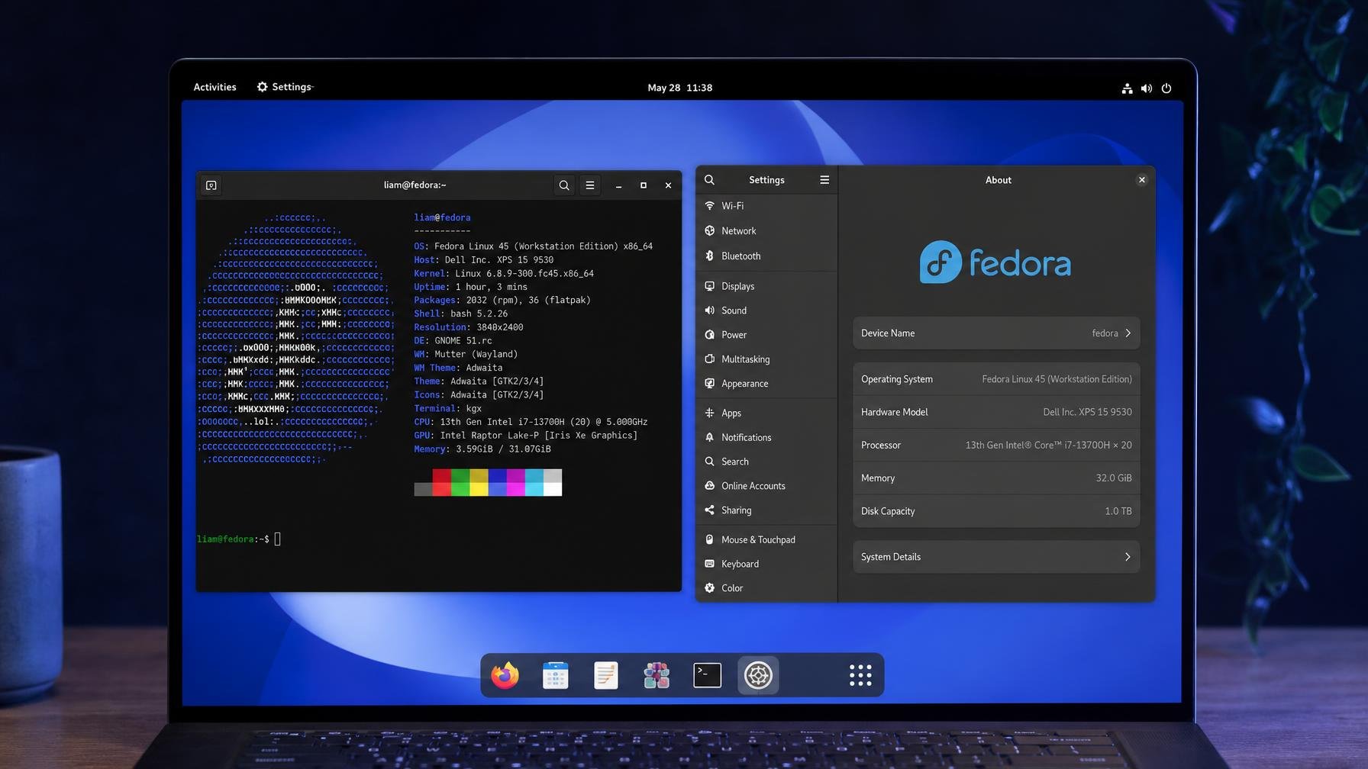This screenshot has height=769, width=1368.
Task: Open Sharing settings
Action: (766, 510)
